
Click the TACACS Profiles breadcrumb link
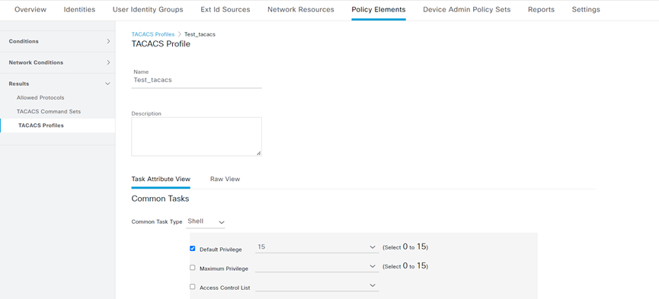tap(153, 34)
